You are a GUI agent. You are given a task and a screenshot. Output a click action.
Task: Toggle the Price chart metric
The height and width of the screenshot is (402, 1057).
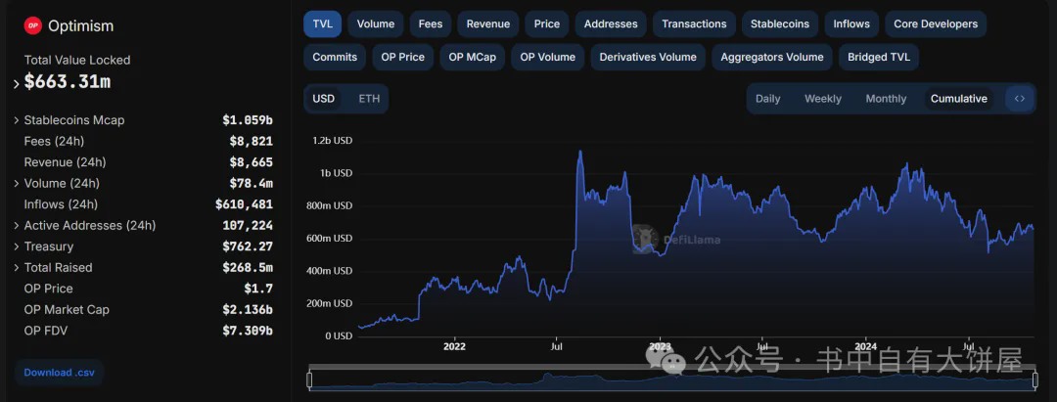(547, 23)
